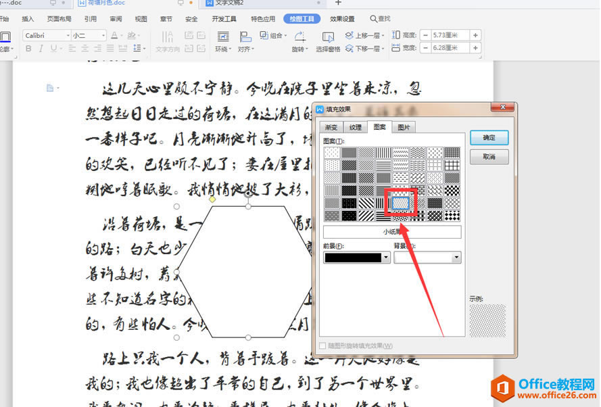
Task: Close the 填充效果 dialog
Action: (x=503, y=107)
